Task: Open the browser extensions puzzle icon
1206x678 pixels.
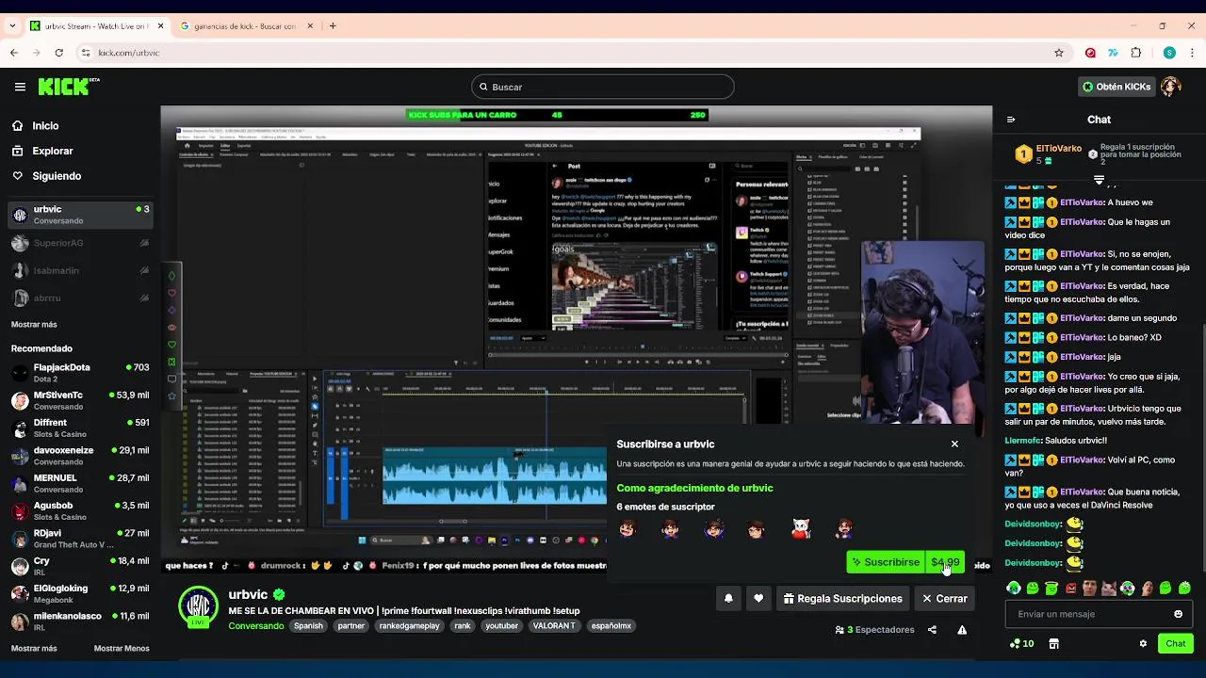Action: pos(1136,53)
